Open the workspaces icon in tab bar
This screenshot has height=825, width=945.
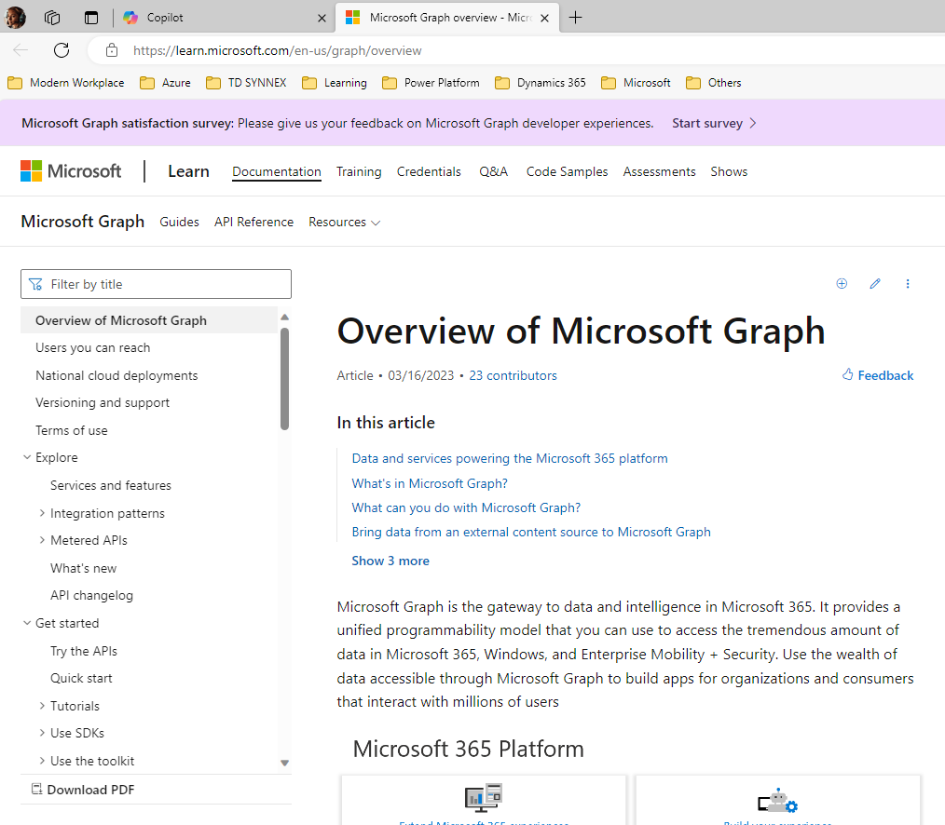click(x=52, y=18)
